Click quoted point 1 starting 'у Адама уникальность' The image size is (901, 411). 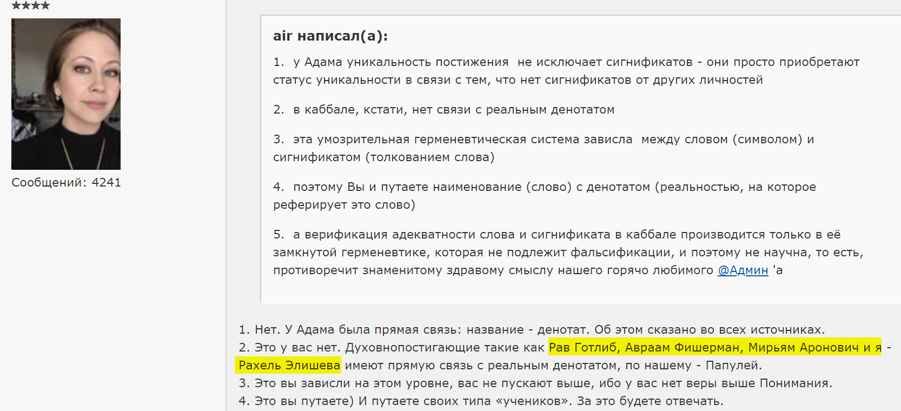(566, 71)
